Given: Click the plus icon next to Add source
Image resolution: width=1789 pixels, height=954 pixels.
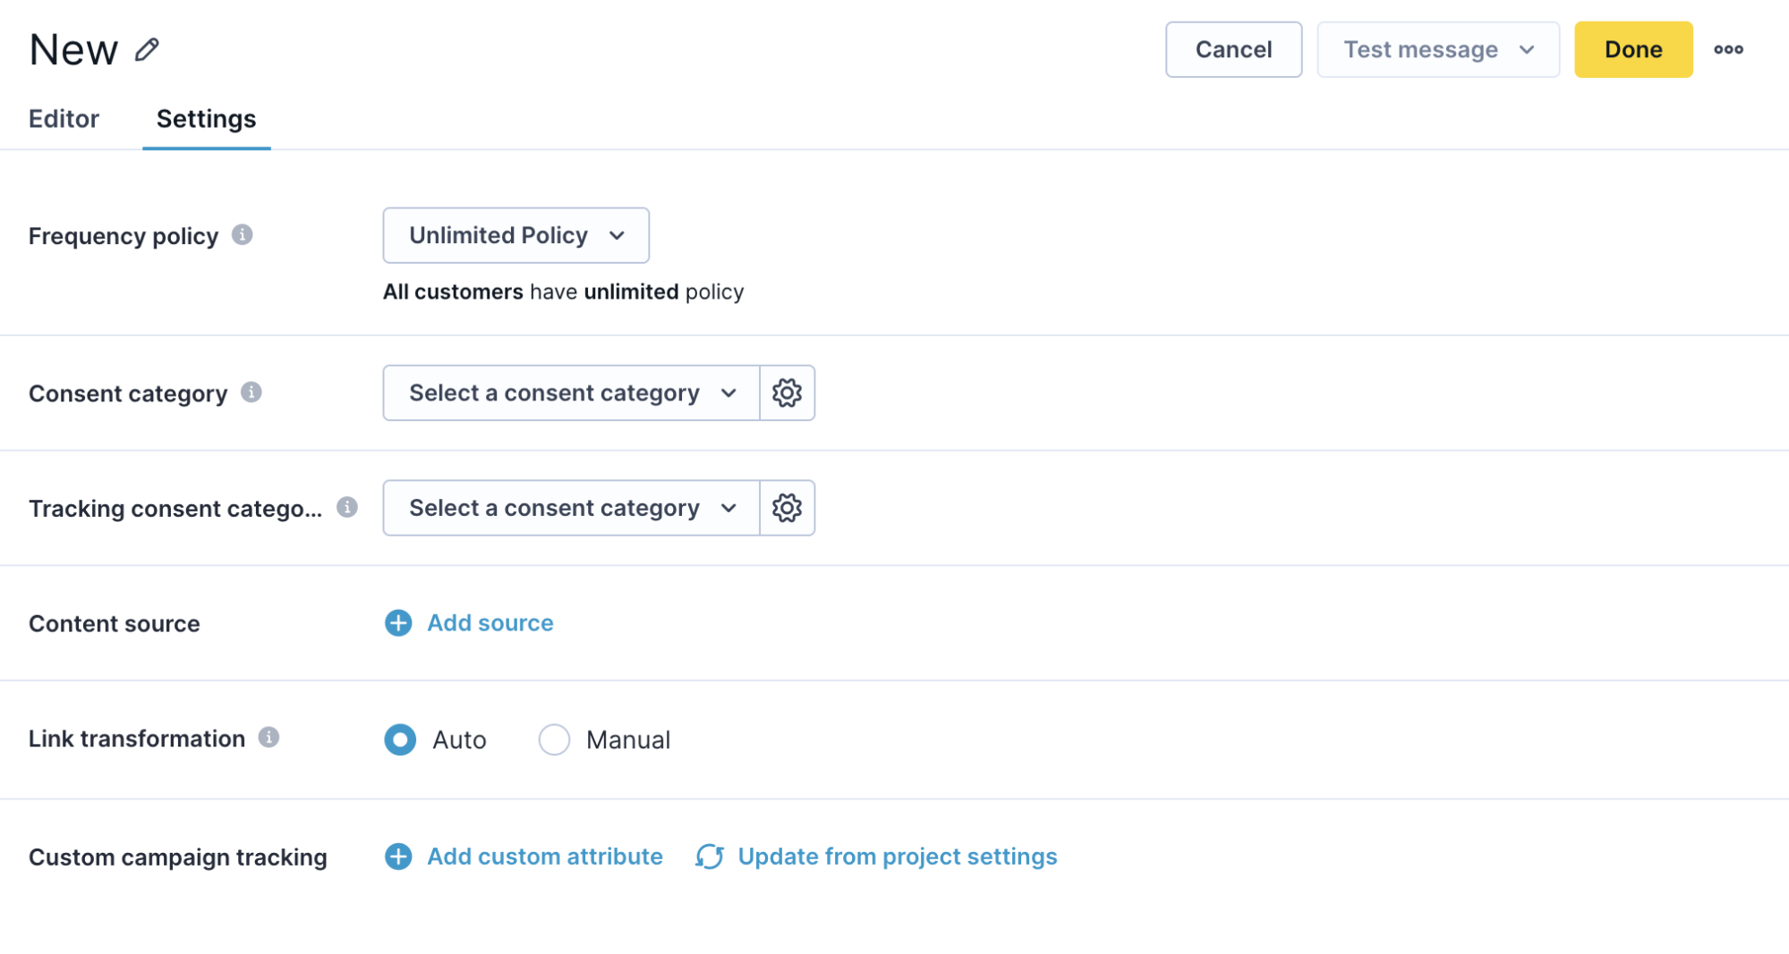Looking at the screenshot, I should click(398, 622).
